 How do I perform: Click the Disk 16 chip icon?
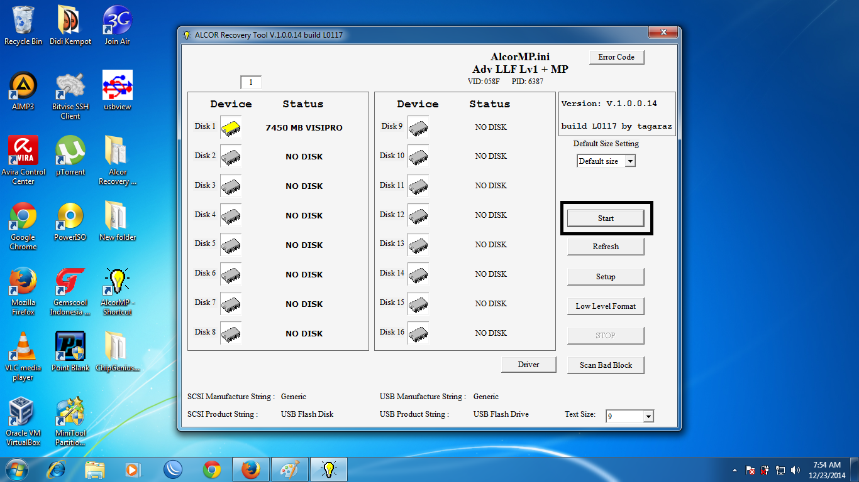(x=418, y=333)
